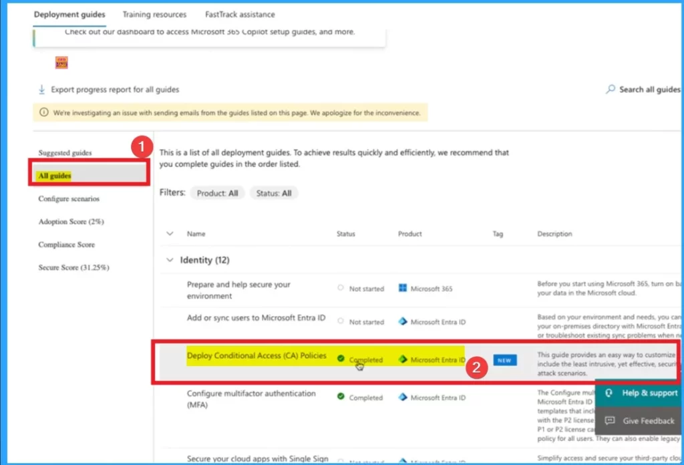684x465 pixels.
Task: Click the NEW tag on Conditional Access row
Action: pos(505,360)
